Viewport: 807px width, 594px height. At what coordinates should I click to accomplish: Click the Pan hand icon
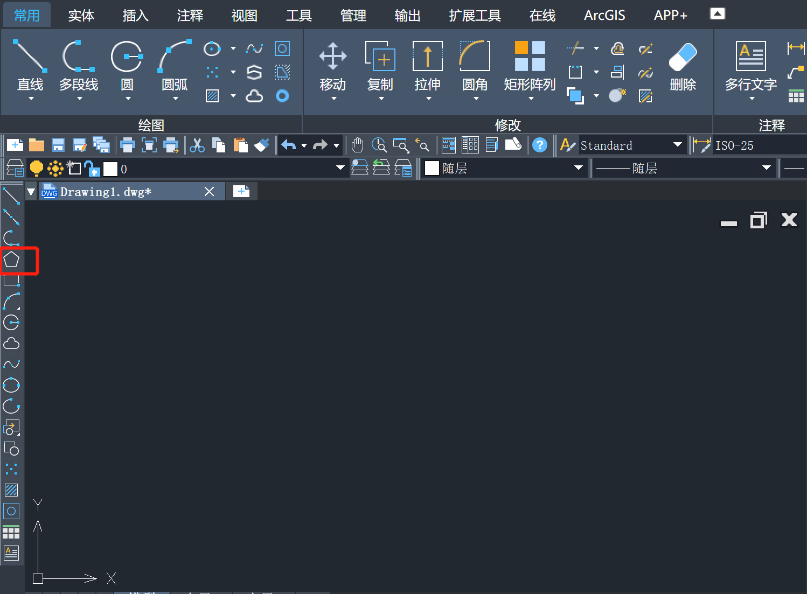click(x=357, y=145)
